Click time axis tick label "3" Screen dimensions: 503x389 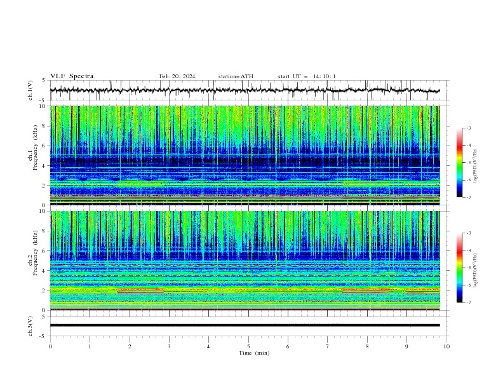[169, 346]
